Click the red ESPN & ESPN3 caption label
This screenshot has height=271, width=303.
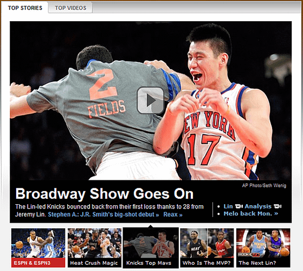pos(38,263)
